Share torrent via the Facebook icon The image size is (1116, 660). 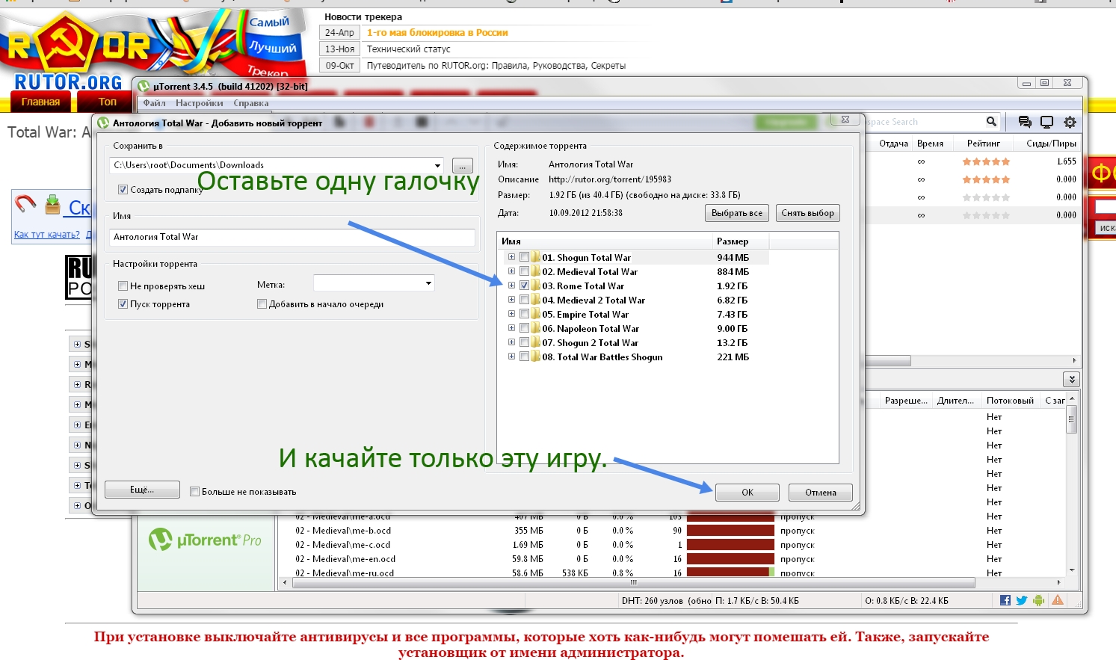(1005, 599)
